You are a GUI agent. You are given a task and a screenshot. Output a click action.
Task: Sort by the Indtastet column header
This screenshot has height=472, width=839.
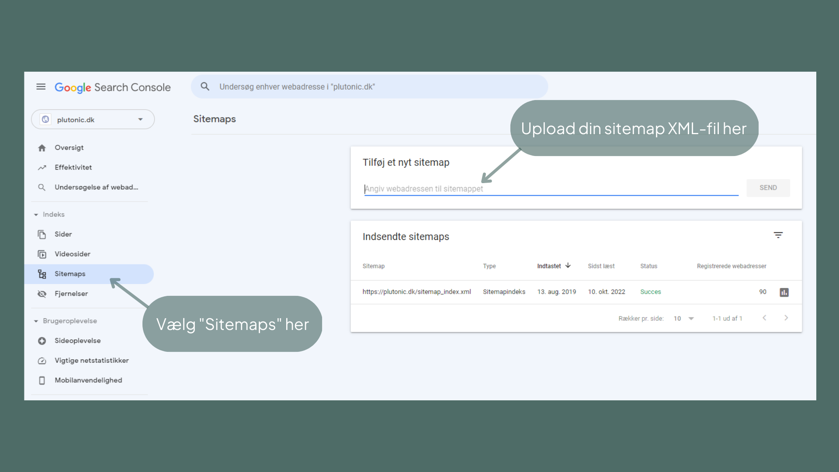(549, 266)
